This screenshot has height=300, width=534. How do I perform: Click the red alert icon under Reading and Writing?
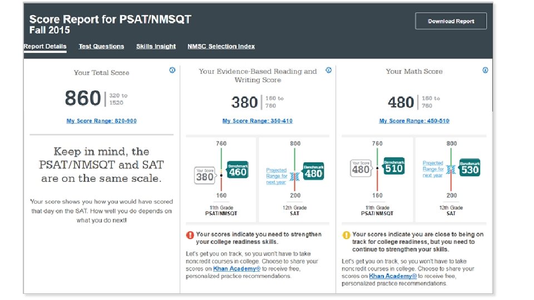click(x=190, y=235)
